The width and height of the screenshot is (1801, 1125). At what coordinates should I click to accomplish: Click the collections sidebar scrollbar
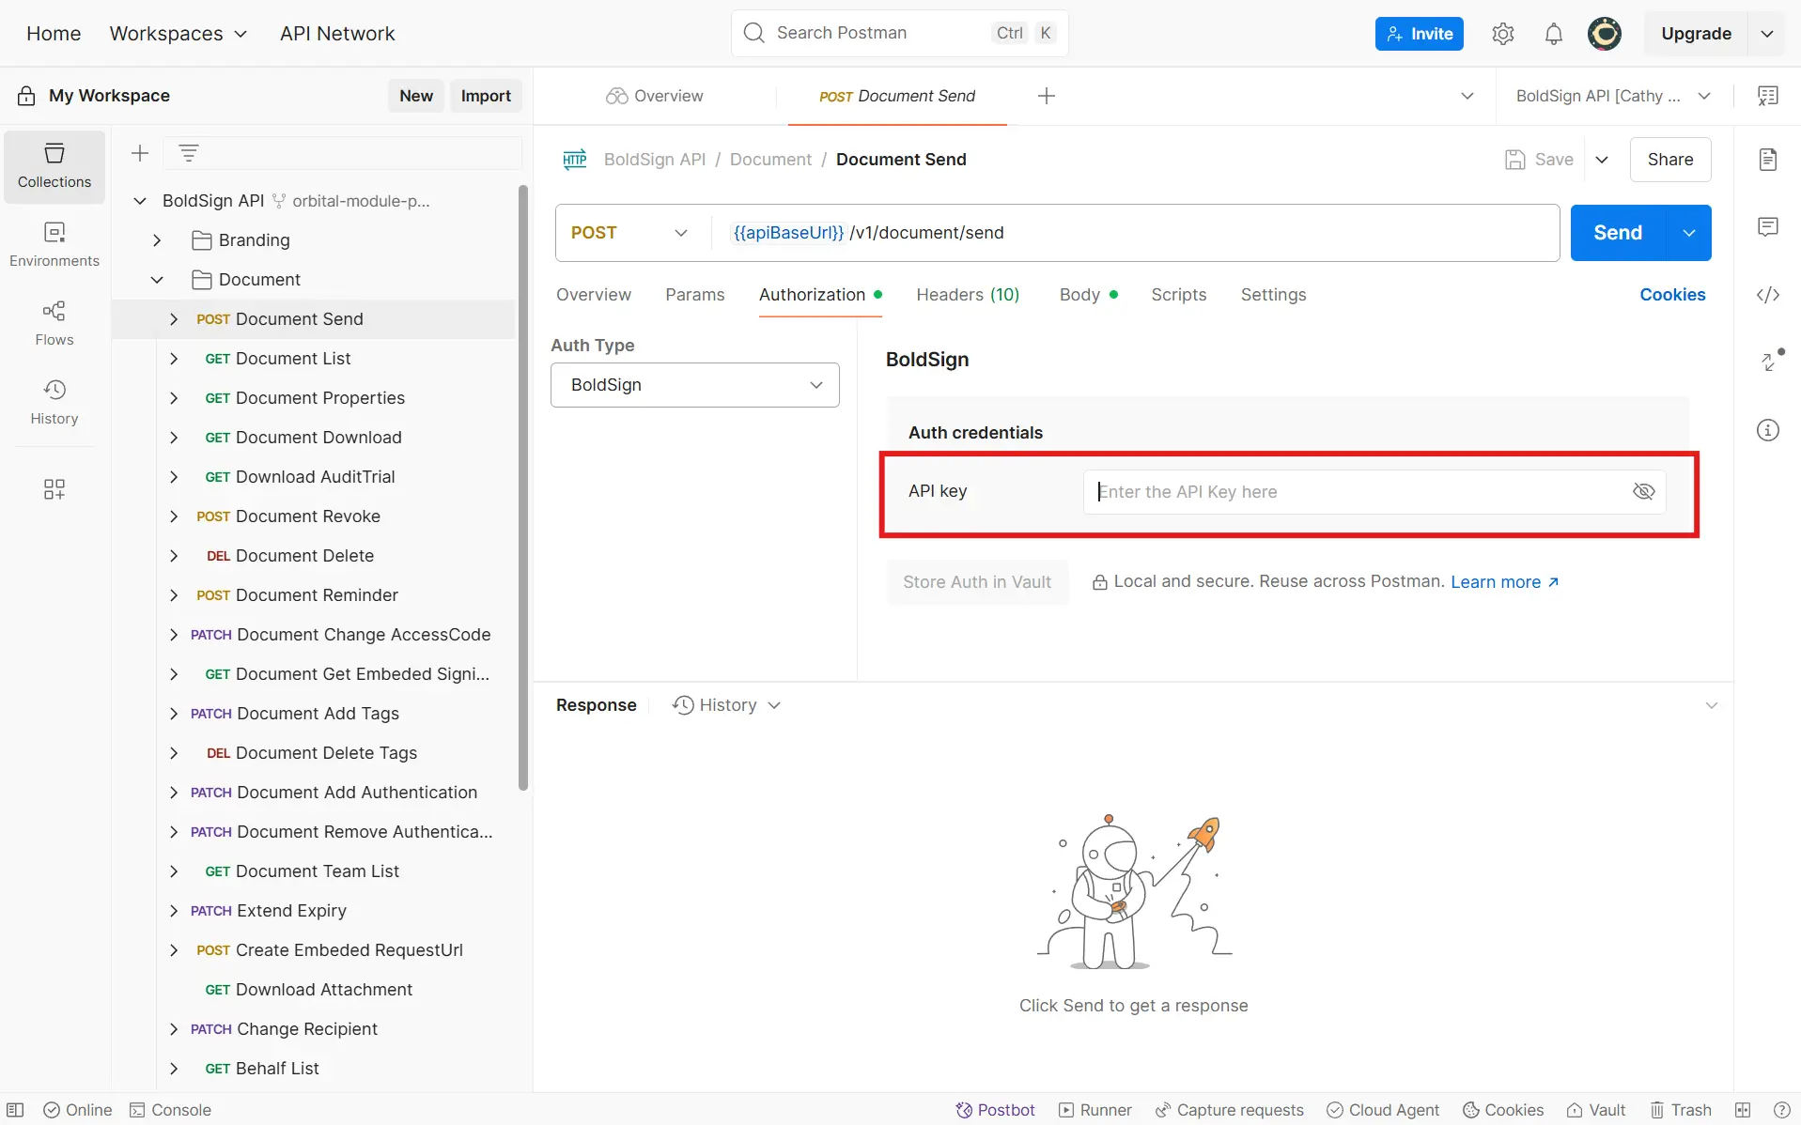click(x=523, y=488)
